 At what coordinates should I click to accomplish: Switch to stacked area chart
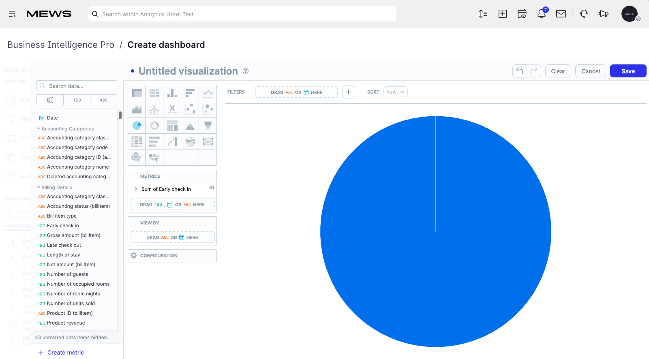(137, 109)
